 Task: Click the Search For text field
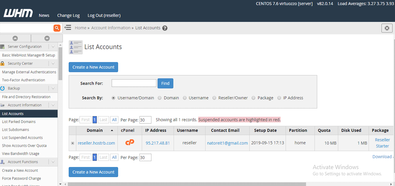[x=134, y=83]
